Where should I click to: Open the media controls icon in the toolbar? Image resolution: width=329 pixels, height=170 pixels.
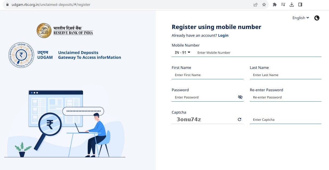click(283, 5)
